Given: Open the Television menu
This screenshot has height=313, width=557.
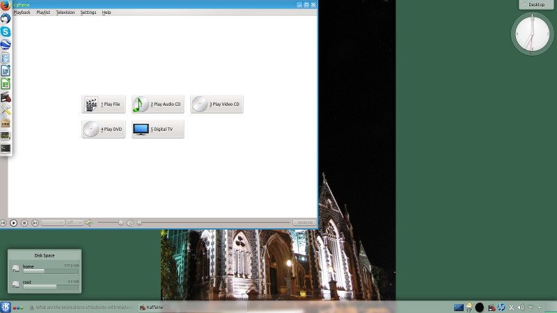Looking at the screenshot, I should tap(65, 13).
